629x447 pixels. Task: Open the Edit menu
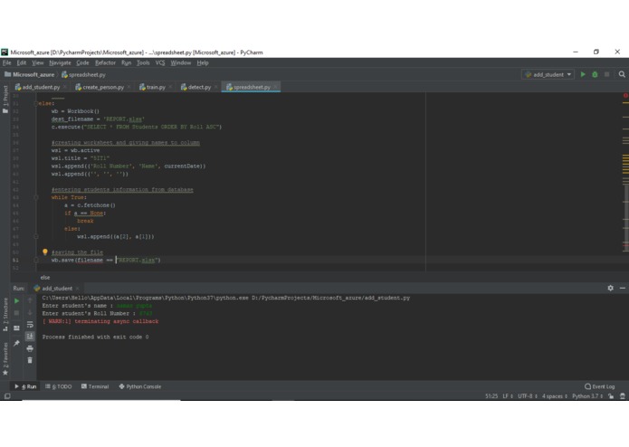pyautogui.click(x=21, y=63)
